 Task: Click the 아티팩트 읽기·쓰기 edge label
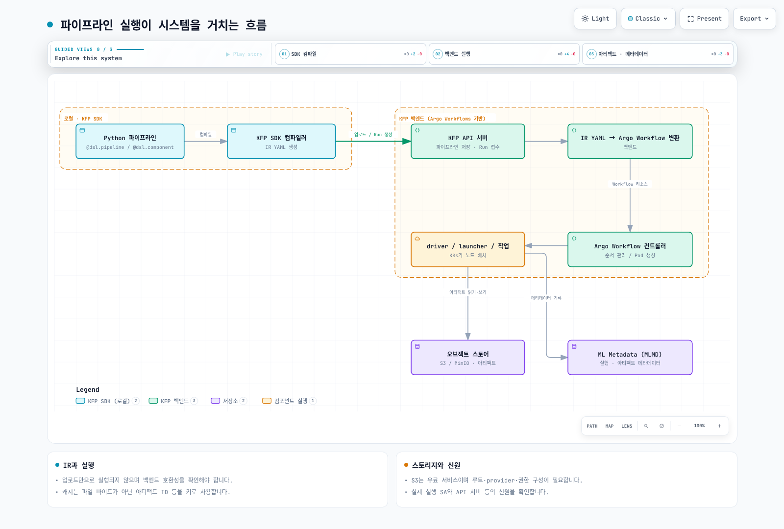(468, 292)
